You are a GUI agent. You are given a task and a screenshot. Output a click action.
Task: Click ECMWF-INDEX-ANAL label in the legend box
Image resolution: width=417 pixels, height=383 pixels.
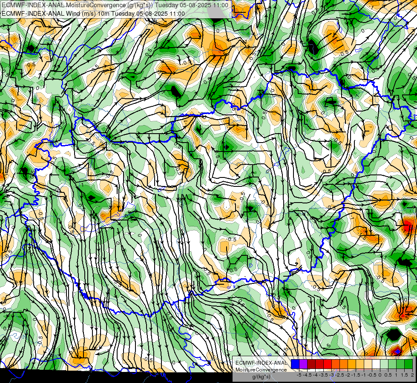[x=261, y=363]
